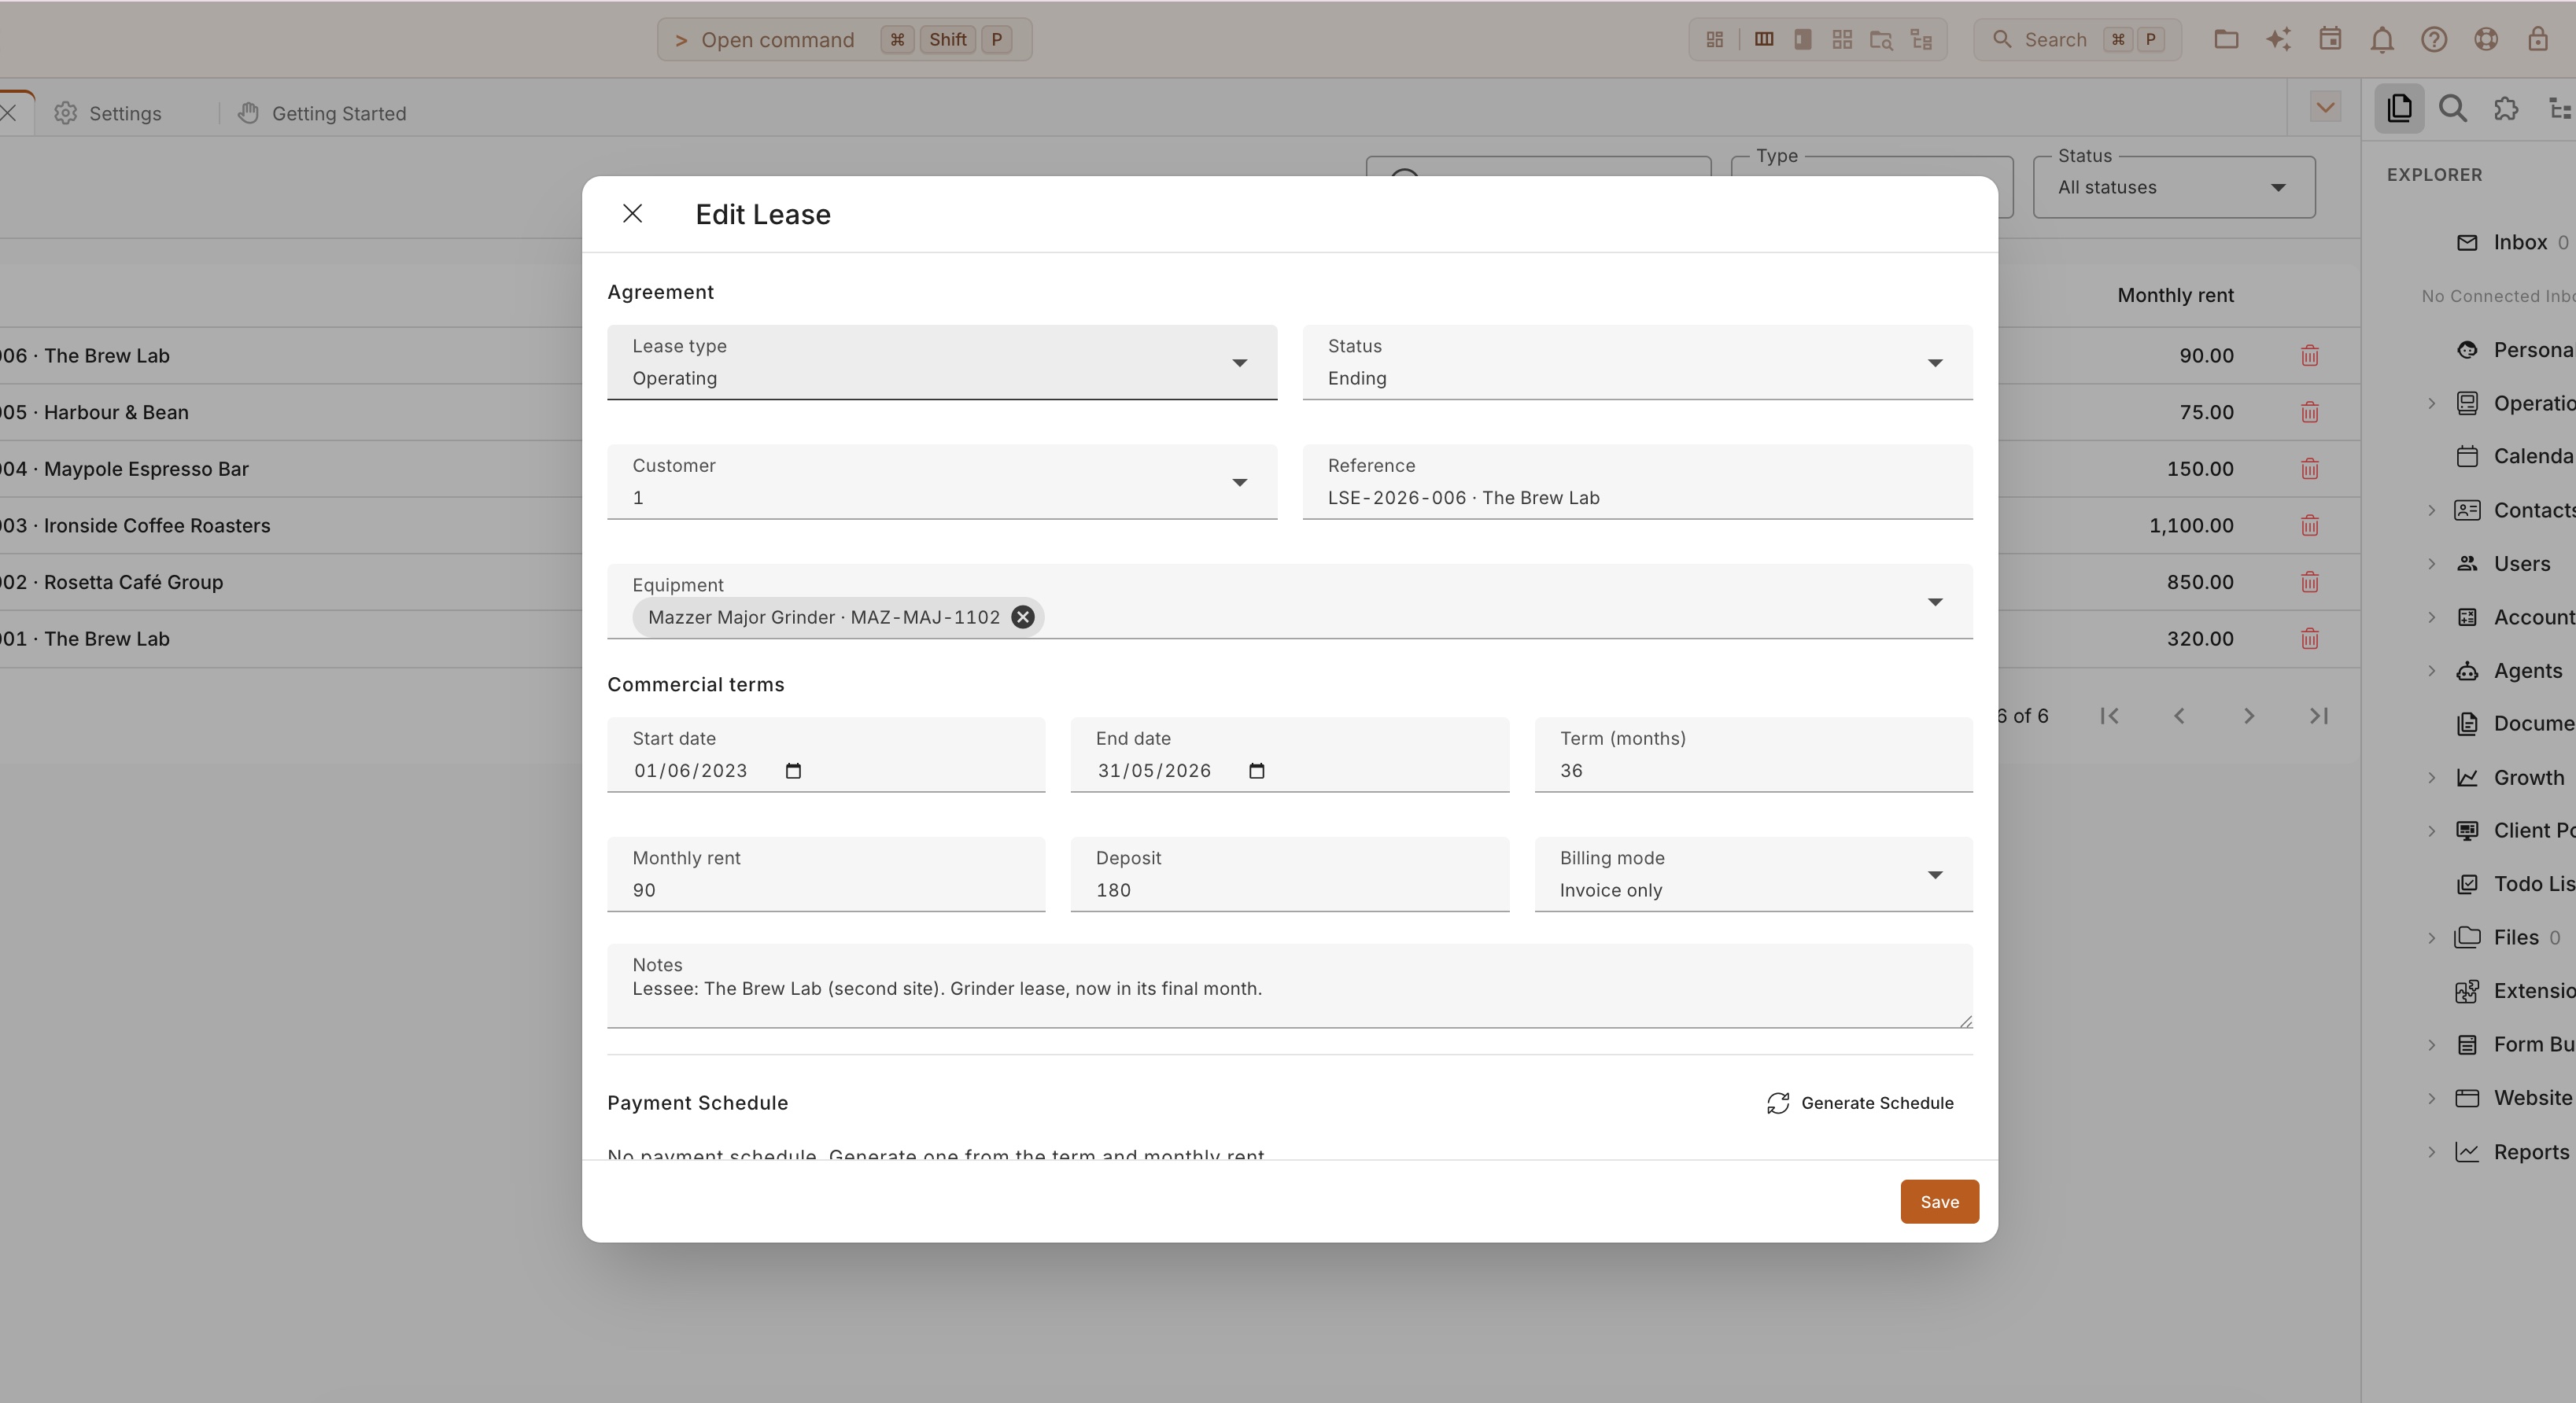This screenshot has height=1403, width=2576.
Task: Click the tab bar overflow chevron
Action: (2326, 107)
